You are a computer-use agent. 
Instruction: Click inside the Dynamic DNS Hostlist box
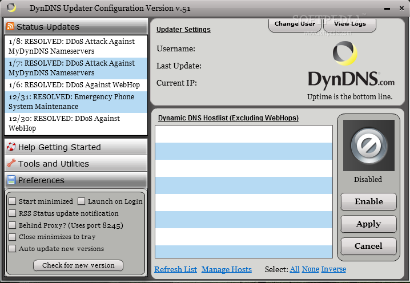(x=244, y=192)
